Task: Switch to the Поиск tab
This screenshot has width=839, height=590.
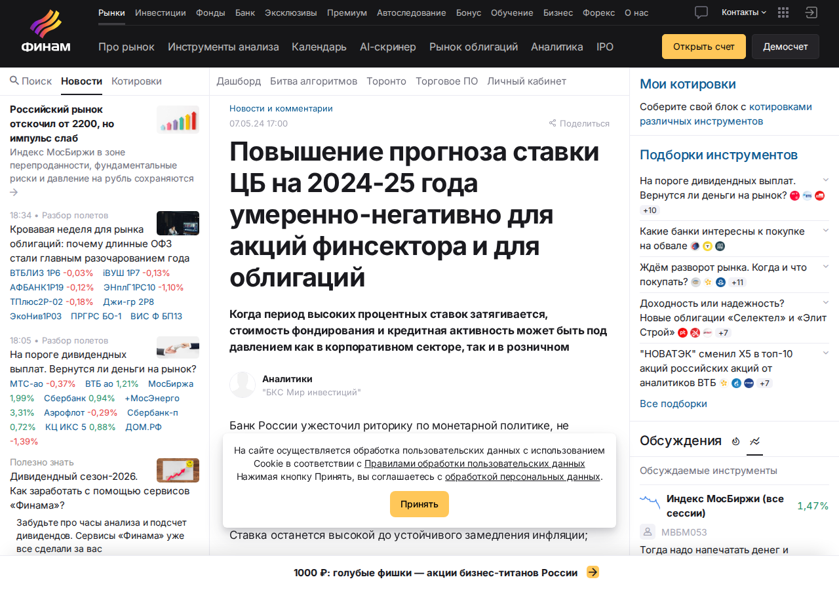Action: (x=31, y=81)
